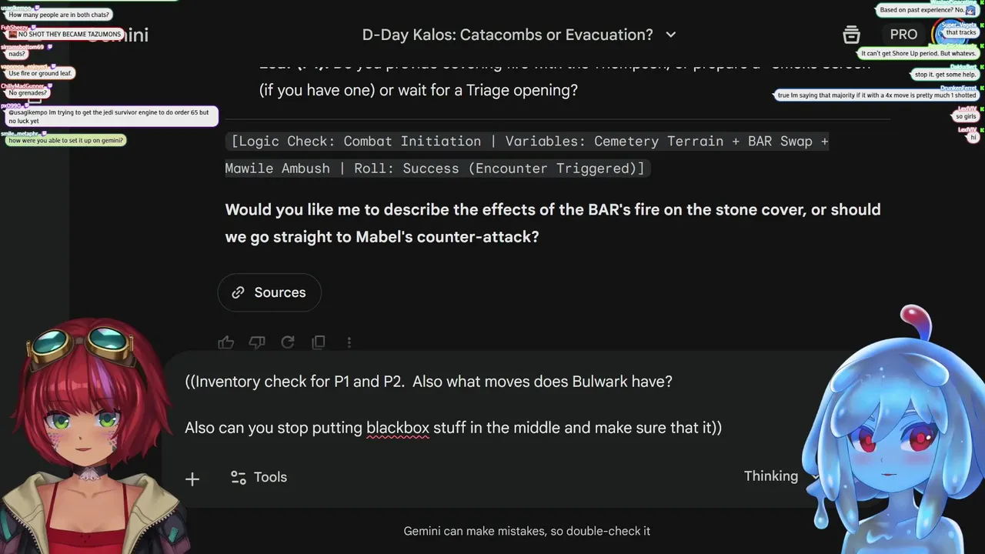Open the three-dot more options menu
The image size is (985, 554).
349,342
